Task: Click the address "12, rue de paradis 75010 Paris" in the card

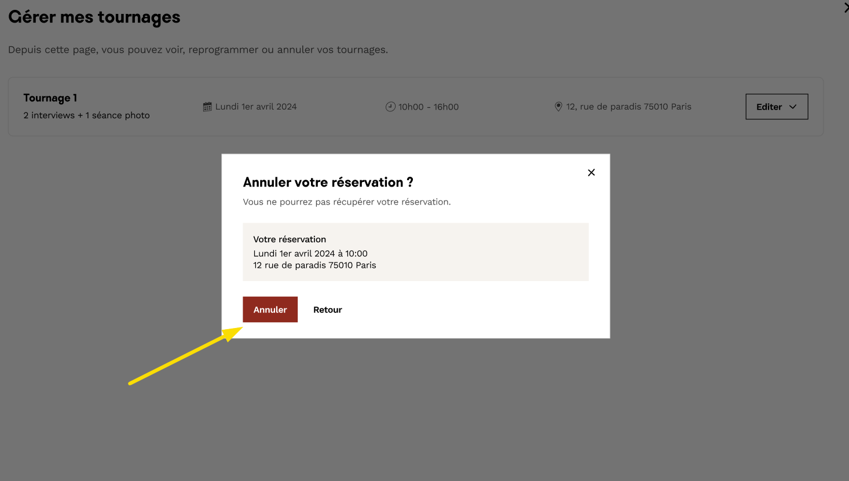Action: click(628, 107)
